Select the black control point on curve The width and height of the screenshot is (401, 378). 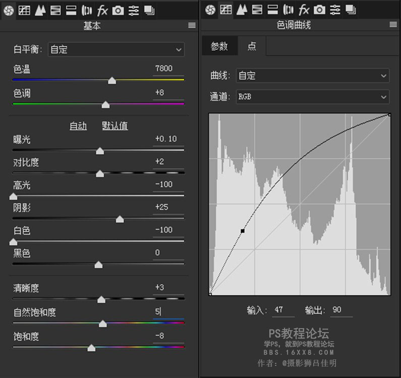pyautogui.click(x=243, y=231)
